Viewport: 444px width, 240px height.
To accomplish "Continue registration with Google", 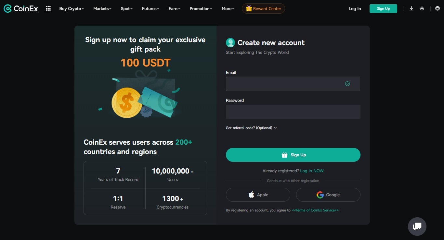I will coord(328,195).
